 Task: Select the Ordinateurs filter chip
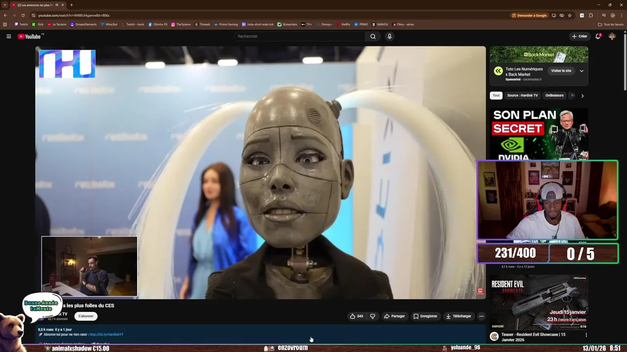[555, 95]
